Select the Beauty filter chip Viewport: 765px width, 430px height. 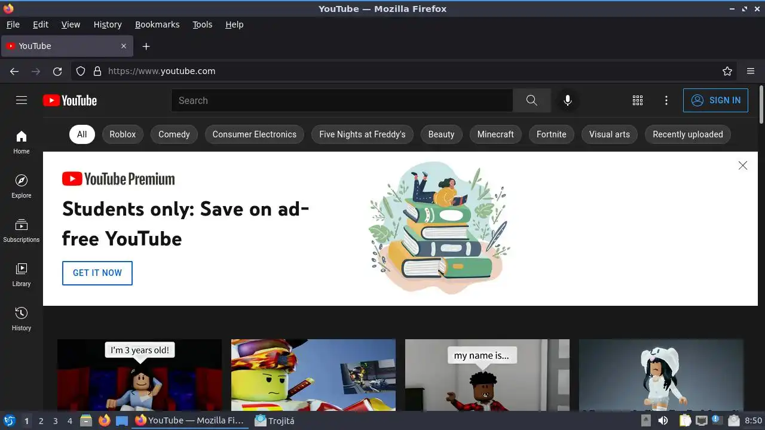(x=441, y=134)
